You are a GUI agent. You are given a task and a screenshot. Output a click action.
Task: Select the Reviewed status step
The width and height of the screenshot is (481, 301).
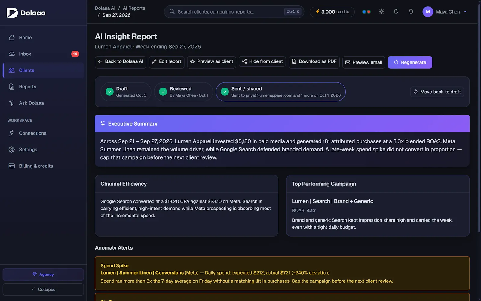pyautogui.click(x=183, y=92)
